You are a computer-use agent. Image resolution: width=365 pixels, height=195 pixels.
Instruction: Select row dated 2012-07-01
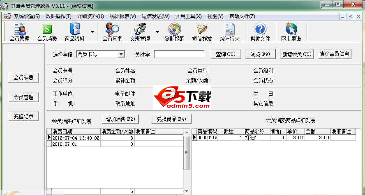tap(115, 144)
